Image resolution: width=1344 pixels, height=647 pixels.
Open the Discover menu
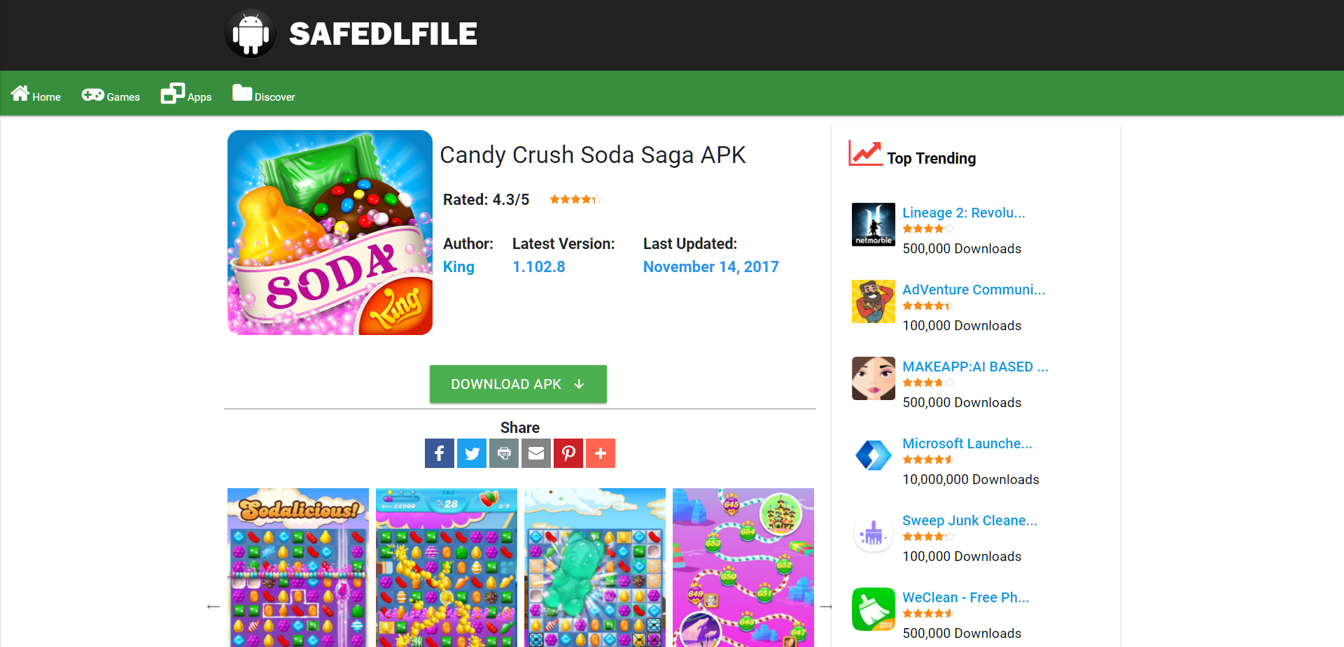pos(264,94)
